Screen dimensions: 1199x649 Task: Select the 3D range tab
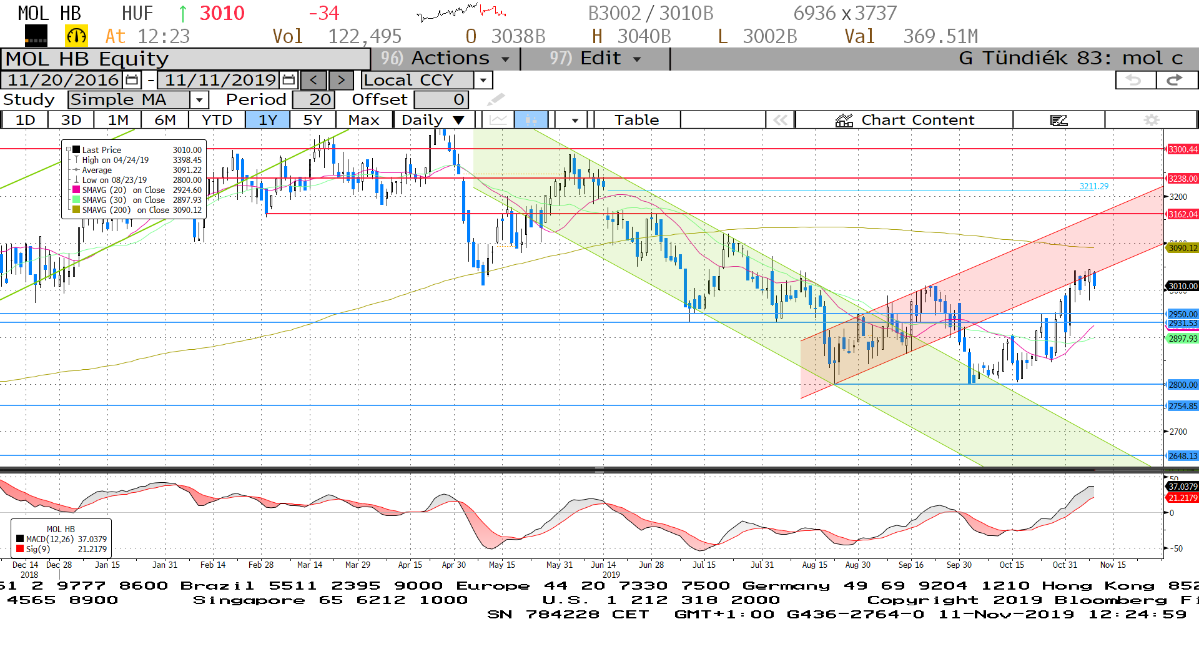[x=71, y=120]
